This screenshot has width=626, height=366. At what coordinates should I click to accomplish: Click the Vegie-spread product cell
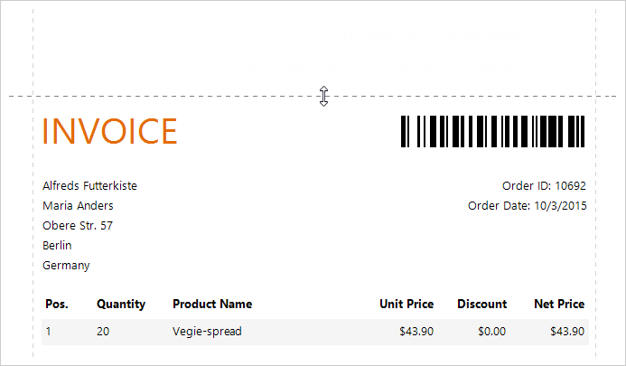(207, 332)
